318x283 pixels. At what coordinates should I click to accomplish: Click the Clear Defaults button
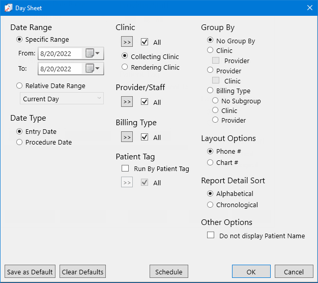coord(82,271)
